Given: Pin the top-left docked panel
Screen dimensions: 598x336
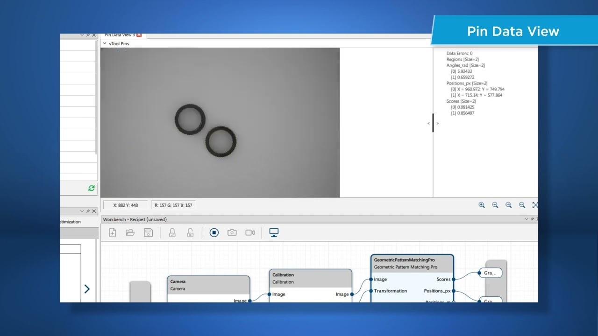Looking at the screenshot, I should (88, 35).
